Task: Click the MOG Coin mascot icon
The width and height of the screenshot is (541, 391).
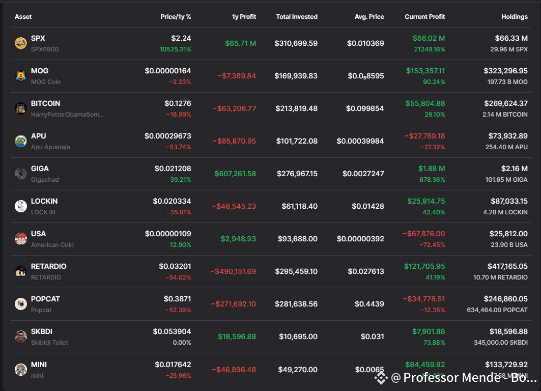Action: pyautogui.click(x=20, y=76)
